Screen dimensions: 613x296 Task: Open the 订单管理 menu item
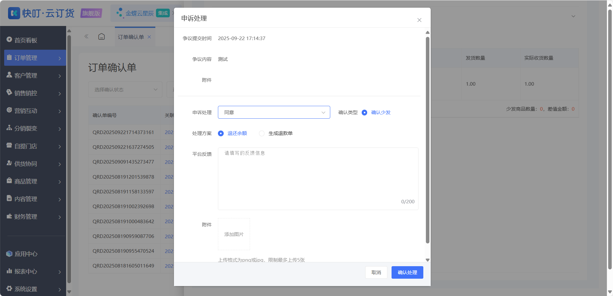[x=35, y=58]
